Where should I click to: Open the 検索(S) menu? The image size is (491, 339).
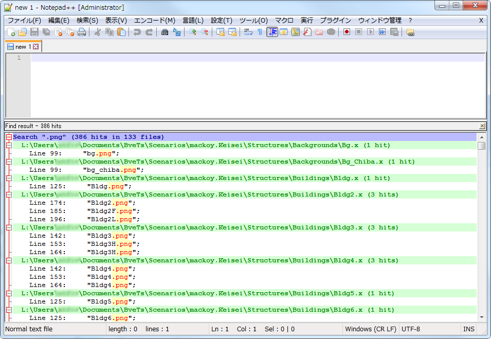[87, 21]
